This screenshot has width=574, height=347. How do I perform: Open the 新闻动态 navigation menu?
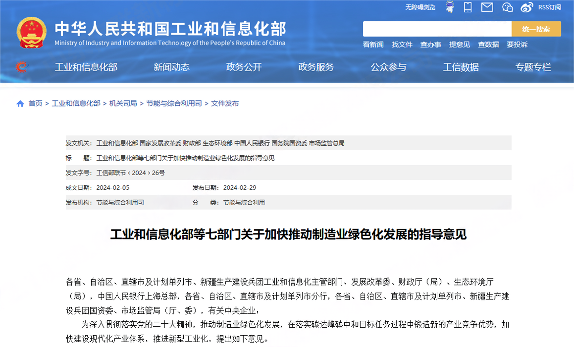point(171,67)
